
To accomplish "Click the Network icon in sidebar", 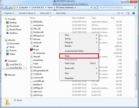I will 6,75.
